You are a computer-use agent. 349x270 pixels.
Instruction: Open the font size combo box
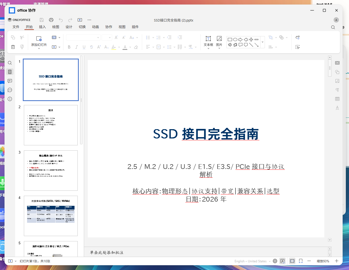tap(107, 37)
